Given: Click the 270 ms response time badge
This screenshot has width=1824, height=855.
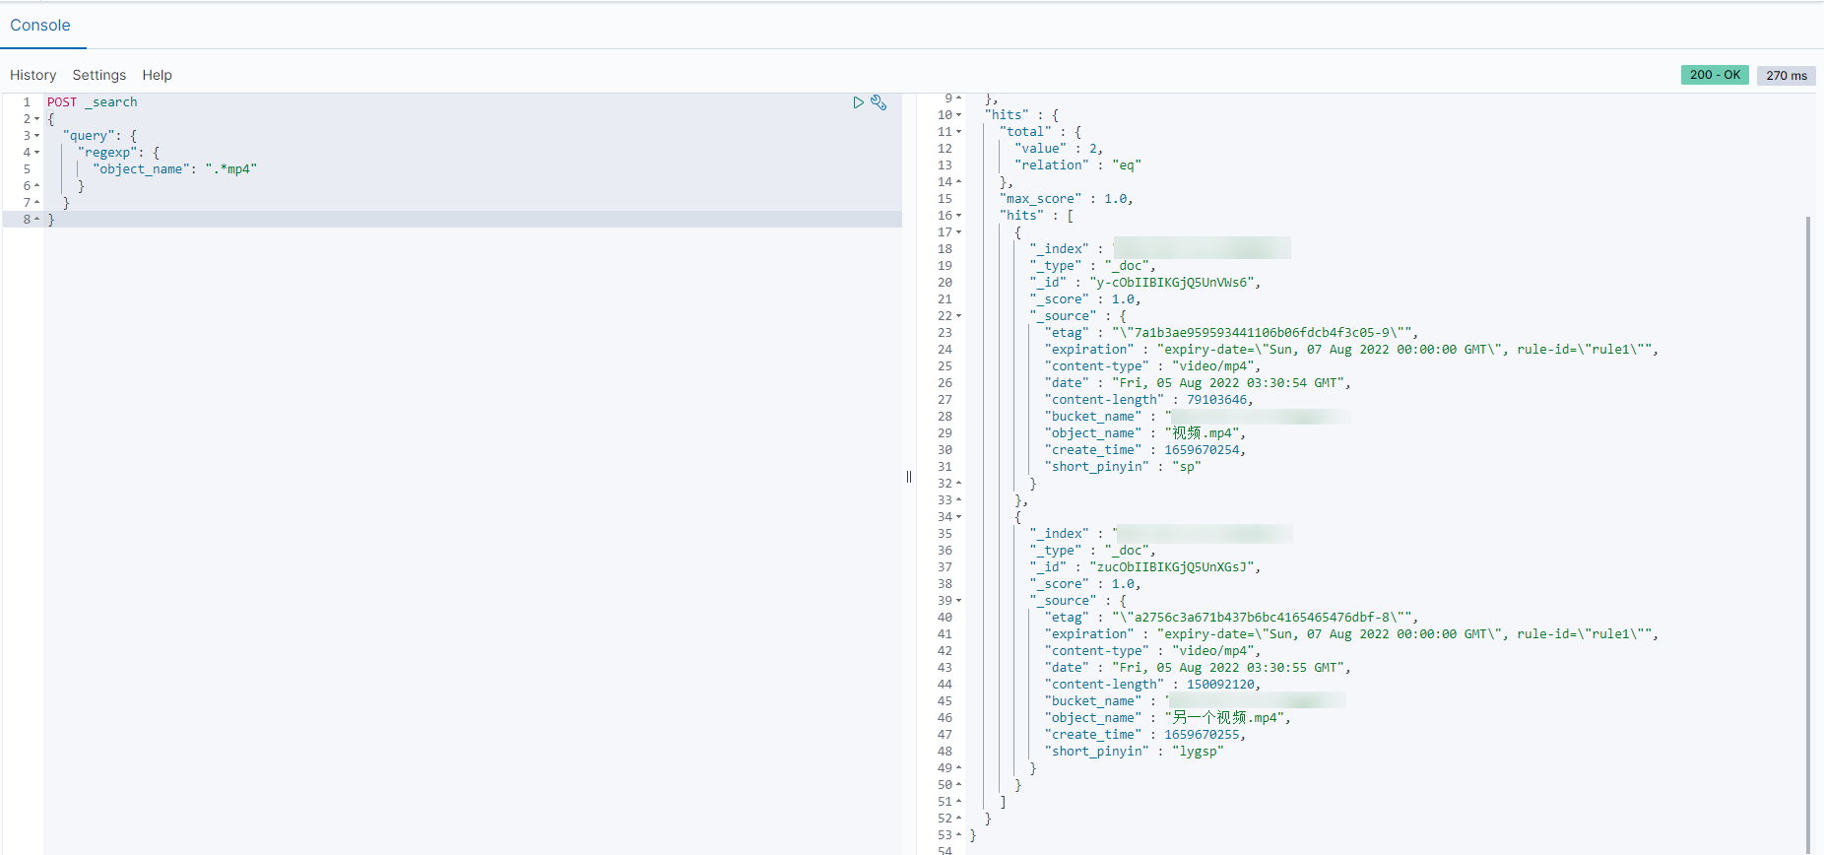Looking at the screenshot, I should 1786,75.
